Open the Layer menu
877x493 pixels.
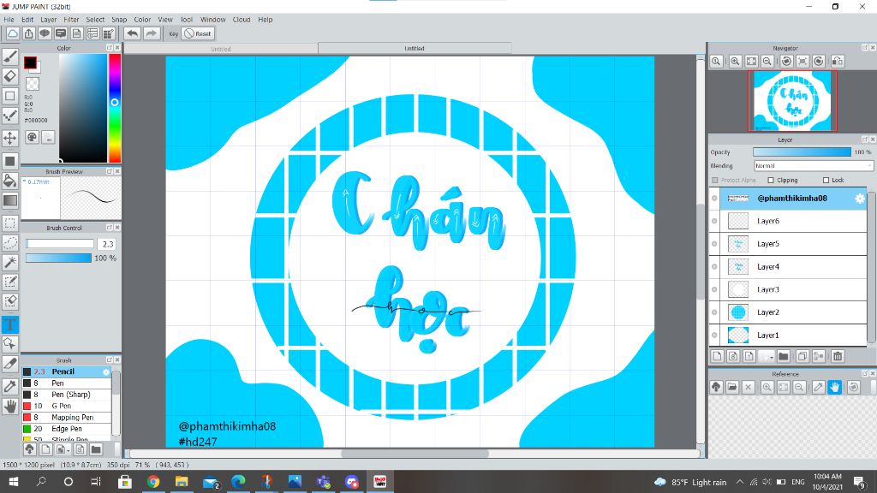click(x=49, y=20)
